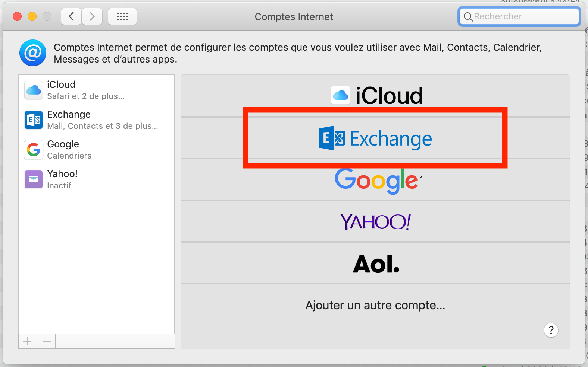Click the Google logo icon in sidebar

point(34,150)
